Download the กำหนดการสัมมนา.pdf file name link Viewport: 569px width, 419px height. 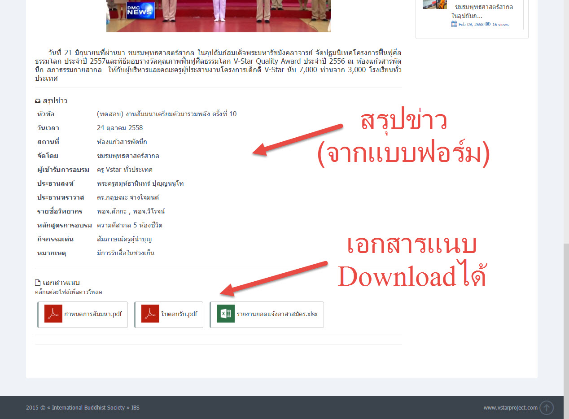click(93, 314)
